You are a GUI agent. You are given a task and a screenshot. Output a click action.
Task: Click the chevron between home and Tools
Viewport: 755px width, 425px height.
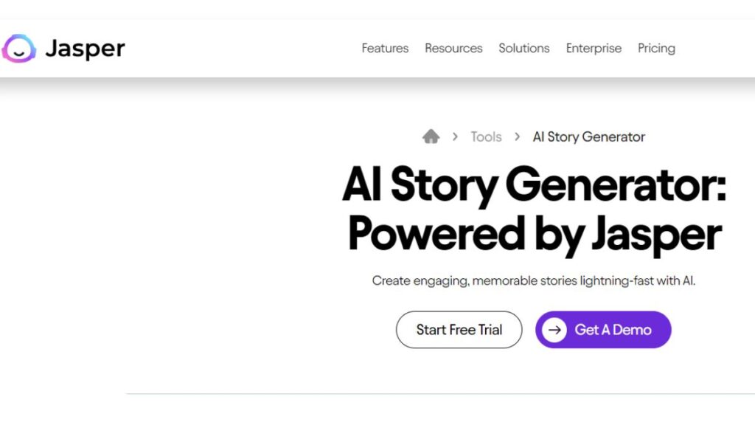[x=456, y=137]
